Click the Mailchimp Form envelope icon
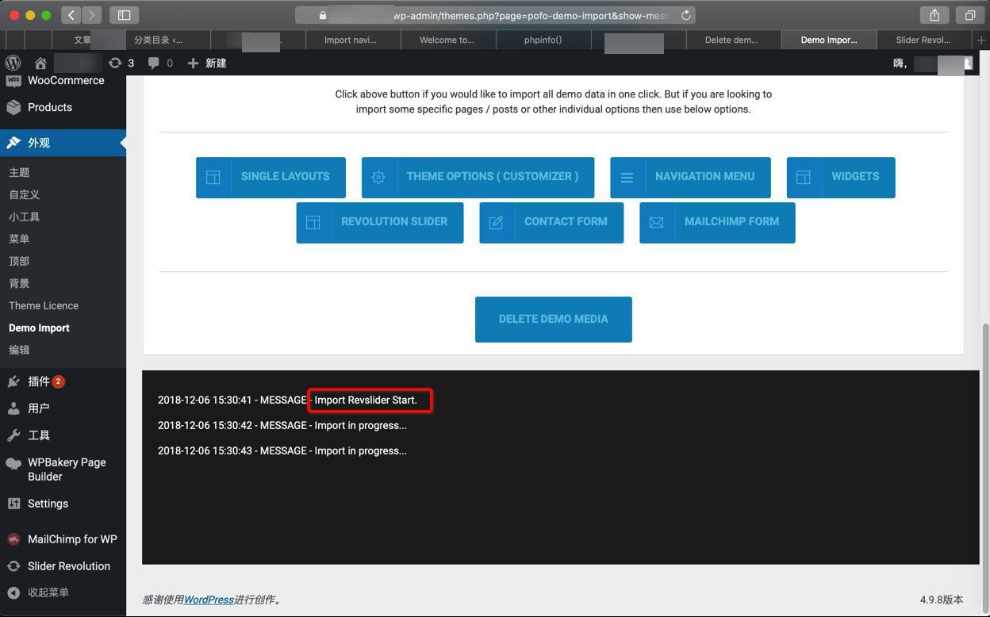 pyautogui.click(x=657, y=222)
